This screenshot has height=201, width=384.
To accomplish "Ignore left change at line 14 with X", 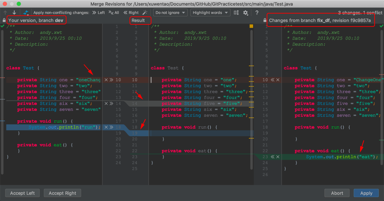I will 106,103.
